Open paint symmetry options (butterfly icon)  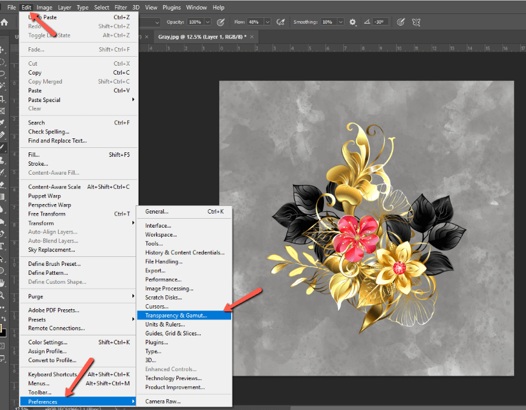[x=416, y=21]
